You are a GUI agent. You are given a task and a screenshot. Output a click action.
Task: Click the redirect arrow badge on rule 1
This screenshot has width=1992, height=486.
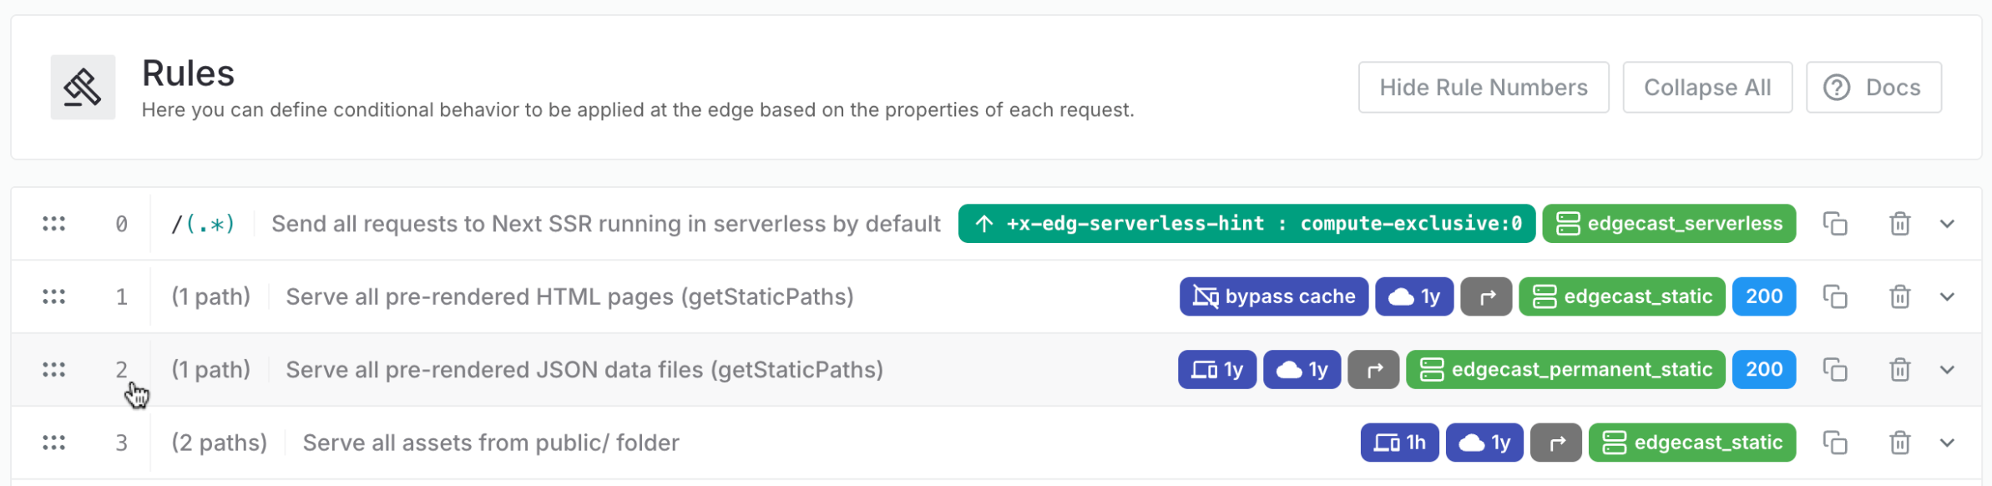(1486, 296)
